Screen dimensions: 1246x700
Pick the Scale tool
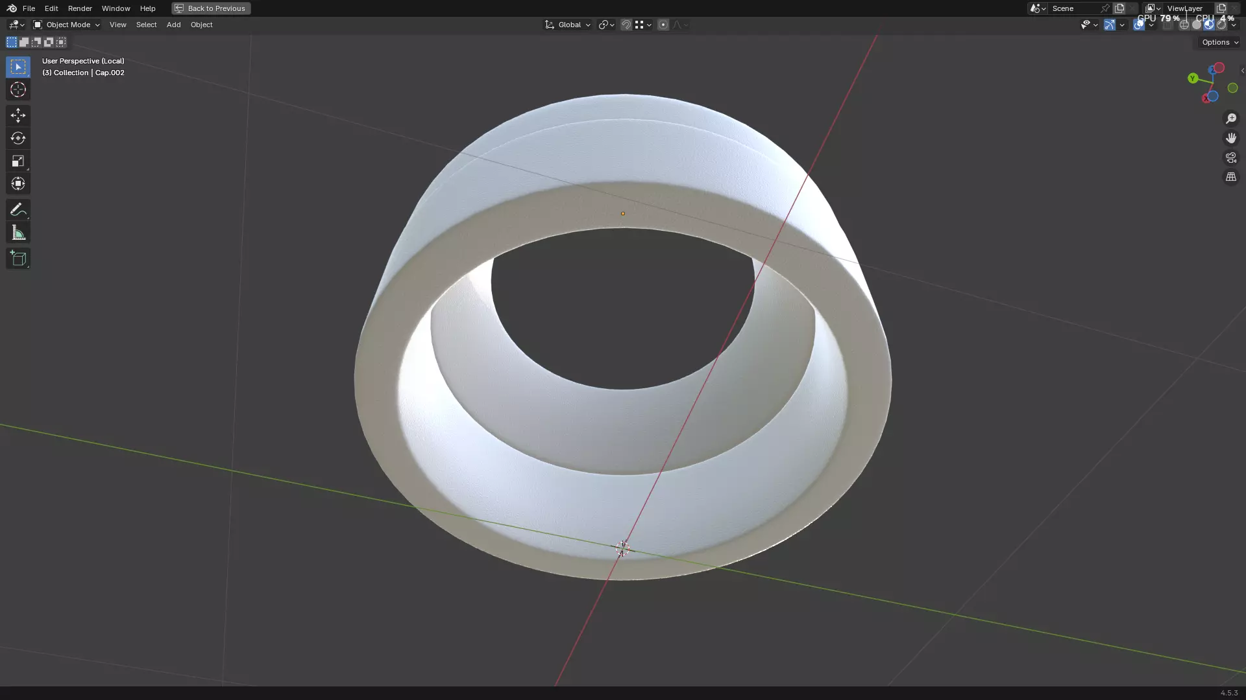[x=18, y=161]
